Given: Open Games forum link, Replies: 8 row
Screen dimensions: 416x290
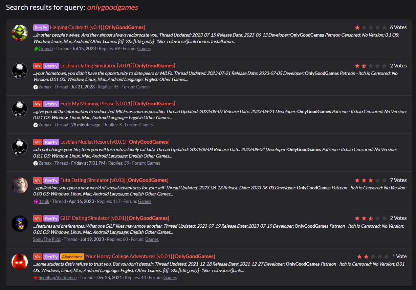Looking at the screenshot, I should (146, 125).
